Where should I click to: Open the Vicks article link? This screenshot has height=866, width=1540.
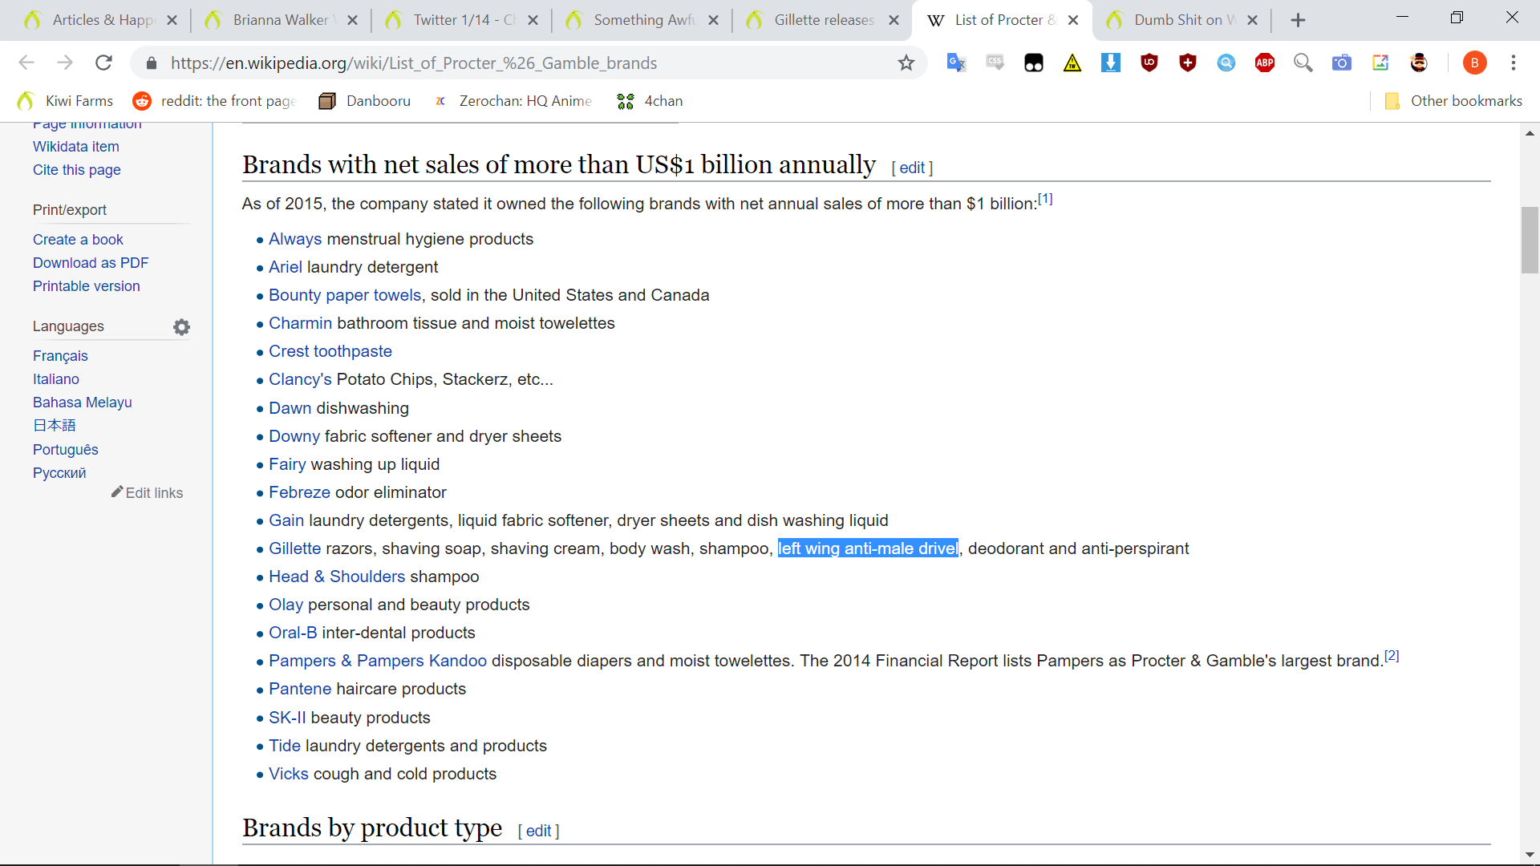[x=289, y=774]
